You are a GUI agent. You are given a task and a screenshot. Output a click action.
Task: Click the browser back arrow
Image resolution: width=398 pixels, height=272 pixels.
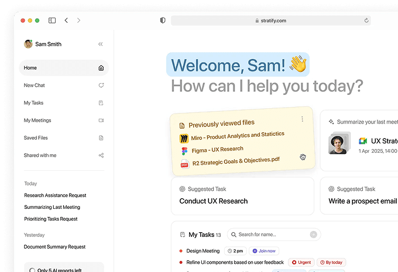66,20
